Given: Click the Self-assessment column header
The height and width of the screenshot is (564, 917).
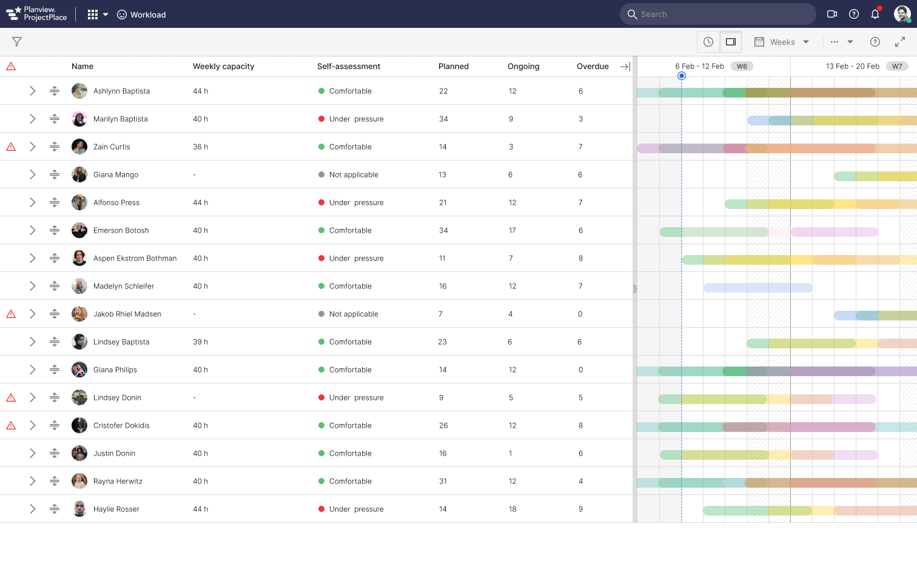Looking at the screenshot, I should tap(348, 67).
